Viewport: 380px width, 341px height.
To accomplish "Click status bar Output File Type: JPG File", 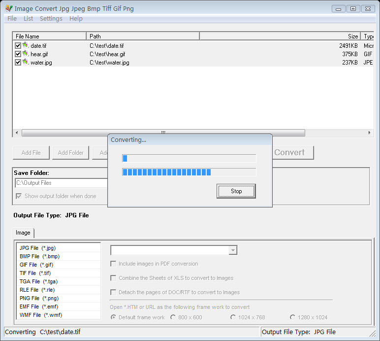I will [299, 332].
